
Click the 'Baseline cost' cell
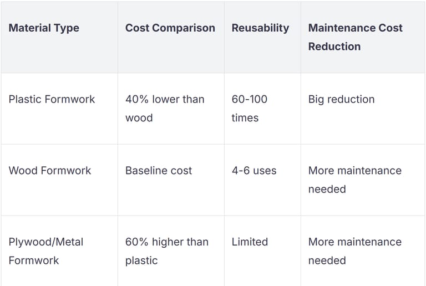(x=158, y=171)
